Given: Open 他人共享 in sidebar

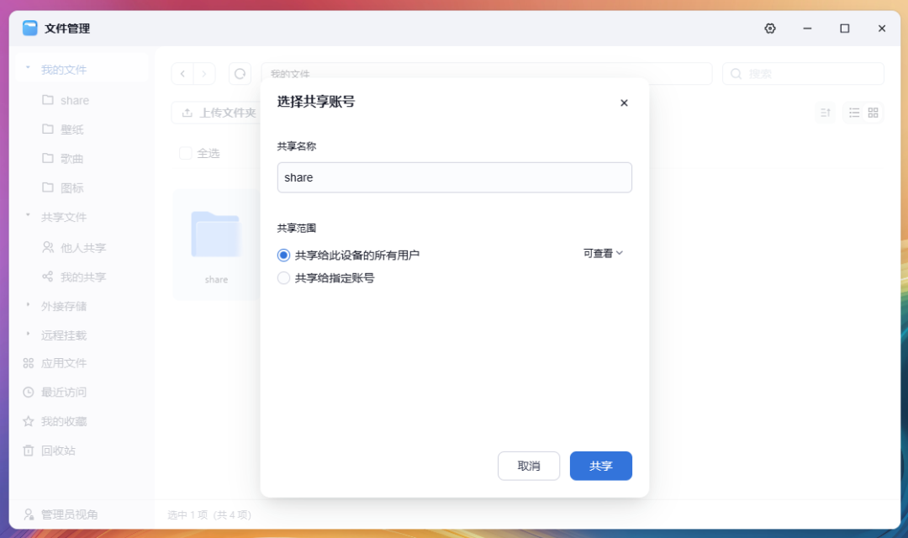Looking at the screenshot, I should pos(83,248).
